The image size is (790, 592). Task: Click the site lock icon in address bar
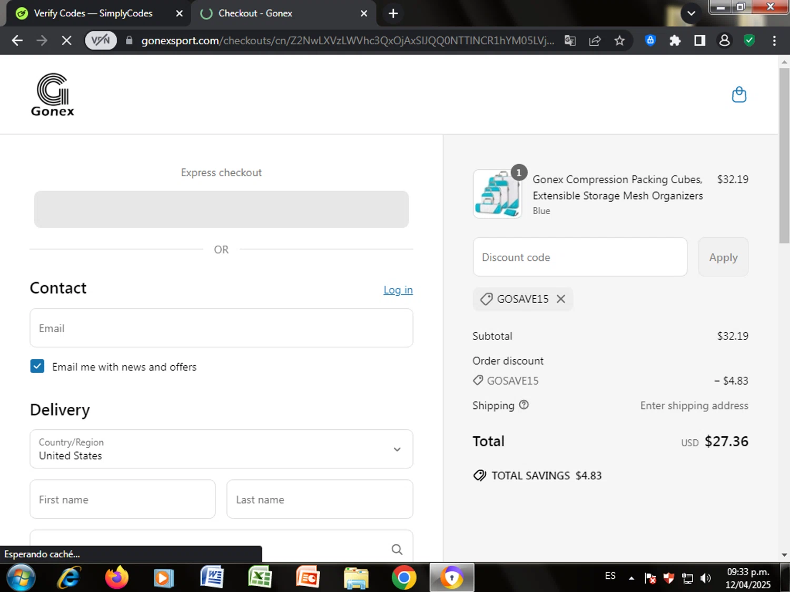[129, 41]
